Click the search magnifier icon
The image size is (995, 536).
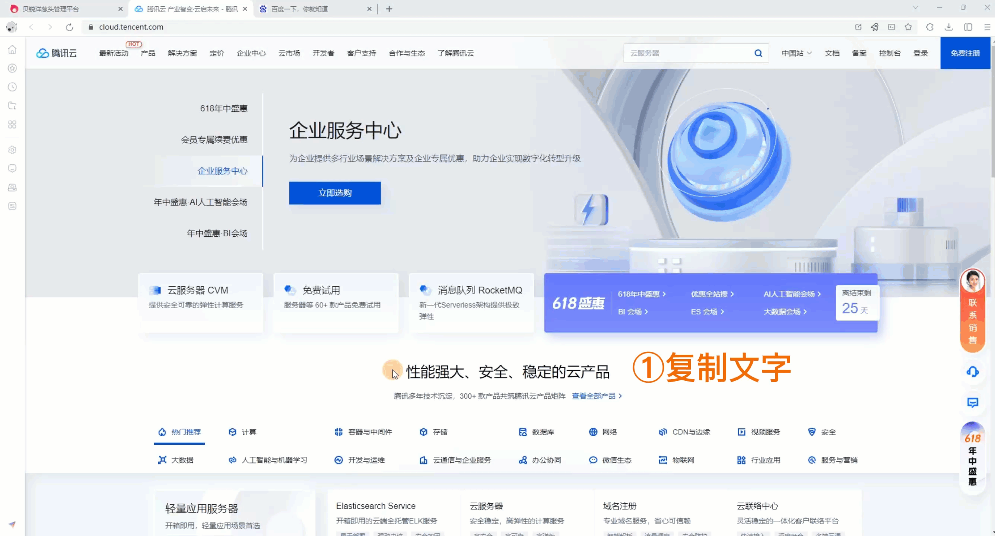tap(758, 53)
